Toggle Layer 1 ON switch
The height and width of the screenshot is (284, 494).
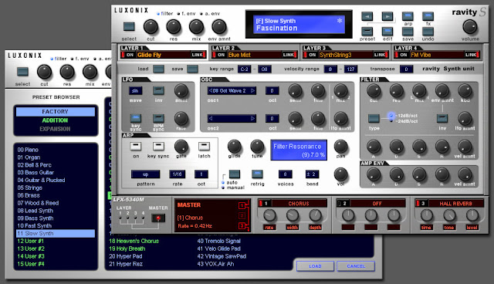tap(130, 55)
